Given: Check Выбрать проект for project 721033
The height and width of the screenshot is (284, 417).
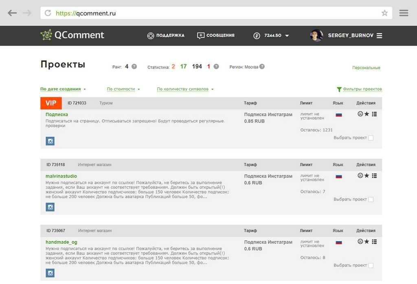Looking at the screenshot, I should [371, 138].
